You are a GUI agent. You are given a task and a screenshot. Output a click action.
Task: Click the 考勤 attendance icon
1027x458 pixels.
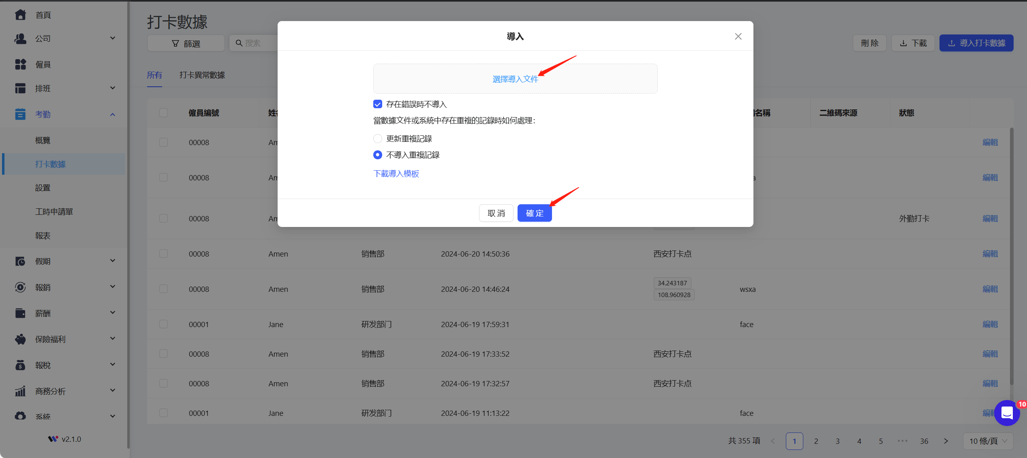point(20,114)
